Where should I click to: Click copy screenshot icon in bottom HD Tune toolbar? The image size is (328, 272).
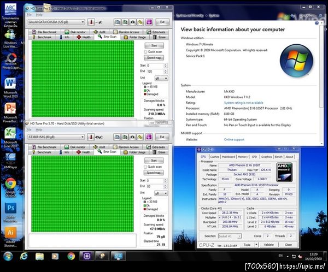(125, 137)
